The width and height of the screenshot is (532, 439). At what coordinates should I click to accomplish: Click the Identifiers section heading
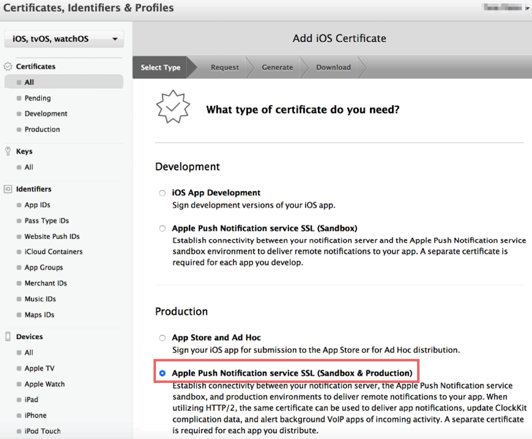pyautogui.click(x=33, y=189)
